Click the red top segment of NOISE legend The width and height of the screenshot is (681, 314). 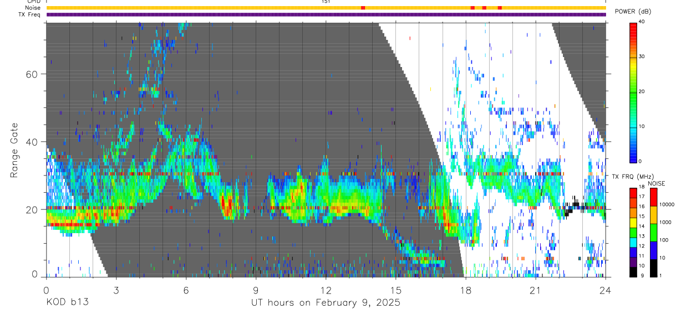[653, 197]
